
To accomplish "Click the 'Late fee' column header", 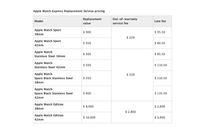I will (x=162, y=21).
